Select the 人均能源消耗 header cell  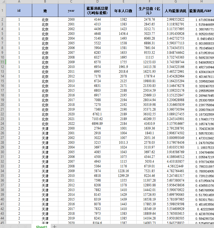[x=176, y=10]
